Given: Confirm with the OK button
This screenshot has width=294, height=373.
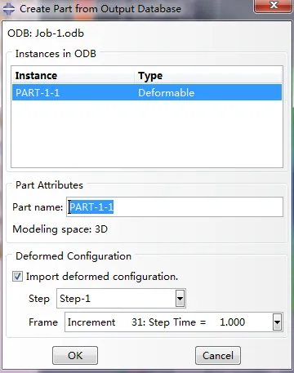Looking at the screenshot, I should 75,355.
